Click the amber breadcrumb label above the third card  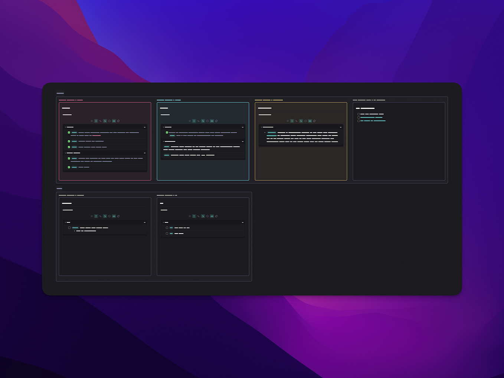coord(268,100)
